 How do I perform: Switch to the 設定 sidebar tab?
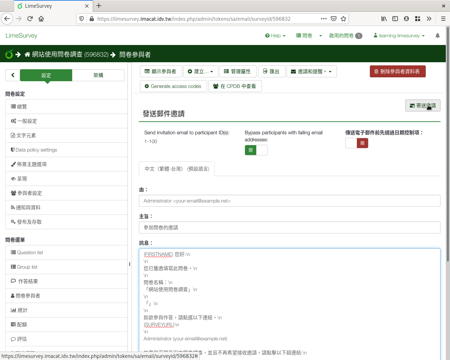pos(46,75)
